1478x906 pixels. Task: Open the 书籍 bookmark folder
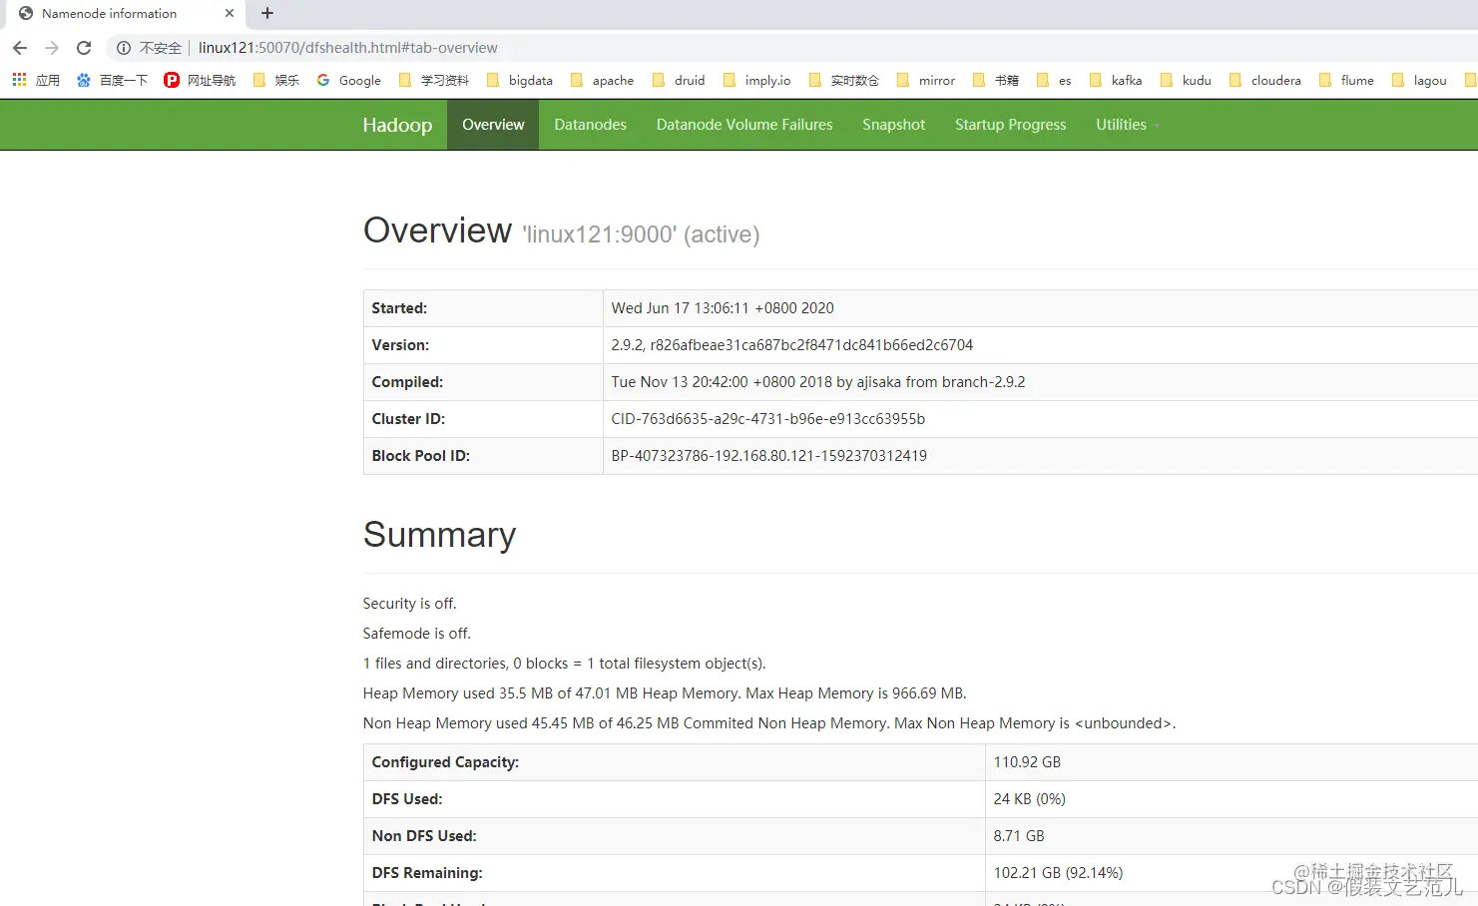point(996,80)
